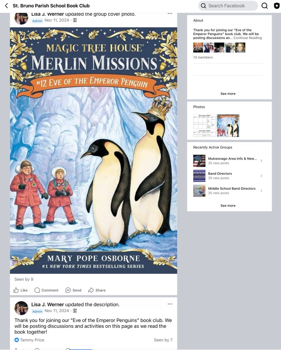The height and width of the screenshot is (350, 281).
Task: Open the calendar photo thumbnail
Action: pos(205,126)
